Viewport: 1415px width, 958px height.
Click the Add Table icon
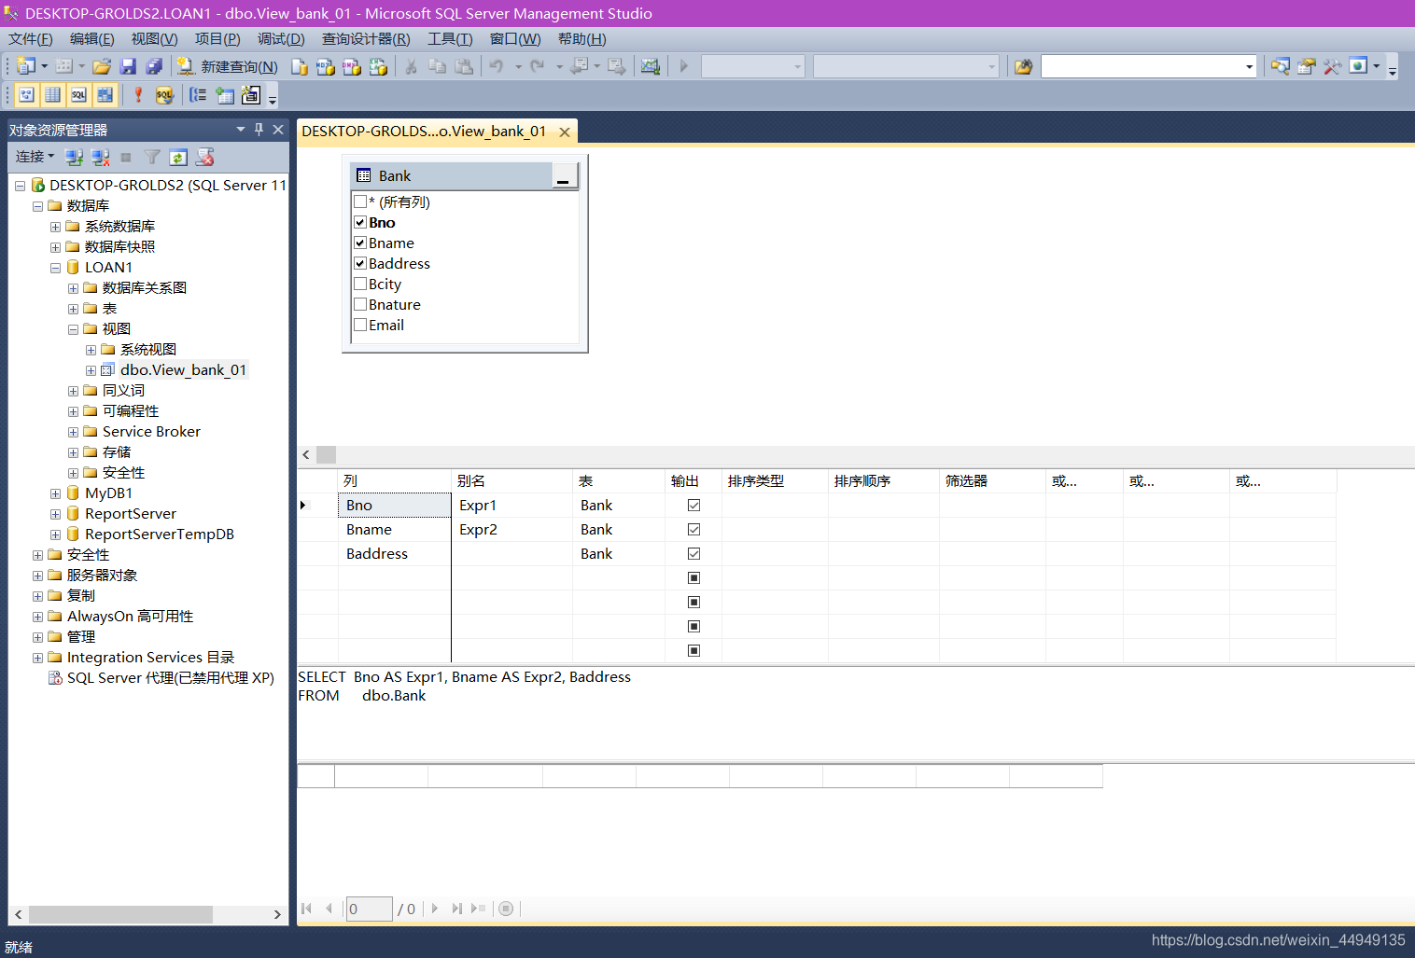(x=225, y=94)
